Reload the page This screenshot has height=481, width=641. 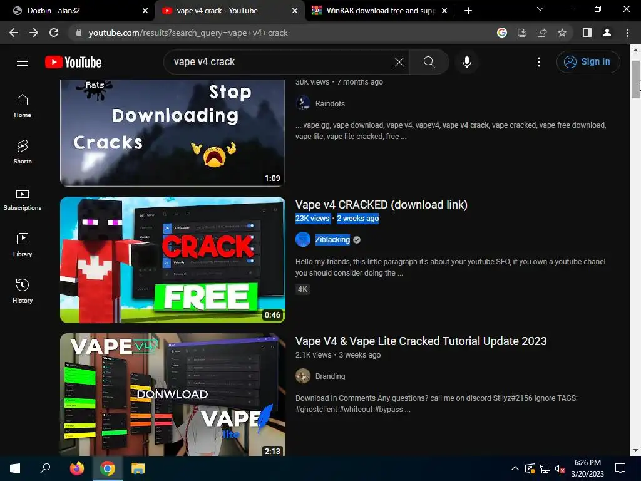point(54,33)
